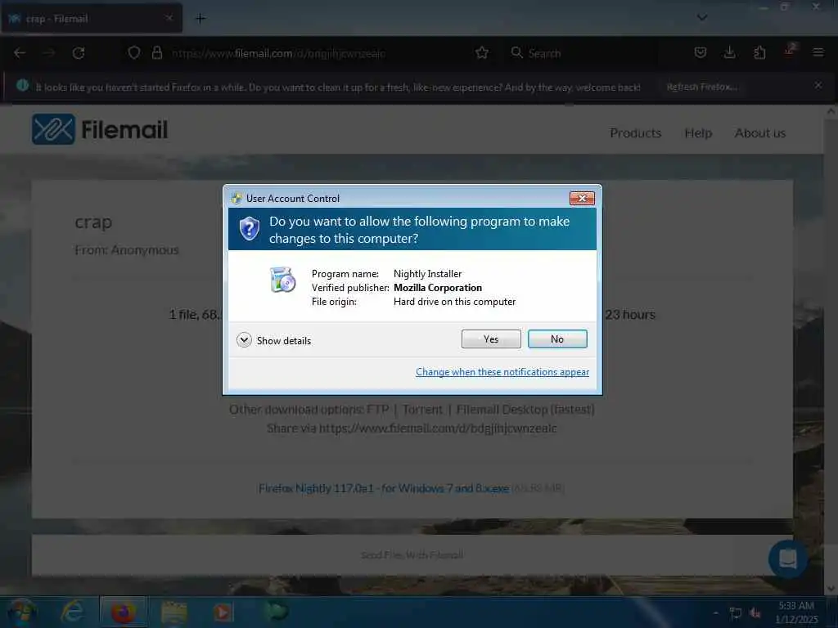Click the crap transfer title text
This screenshot has height=628, width=838.
click(93, 222)
